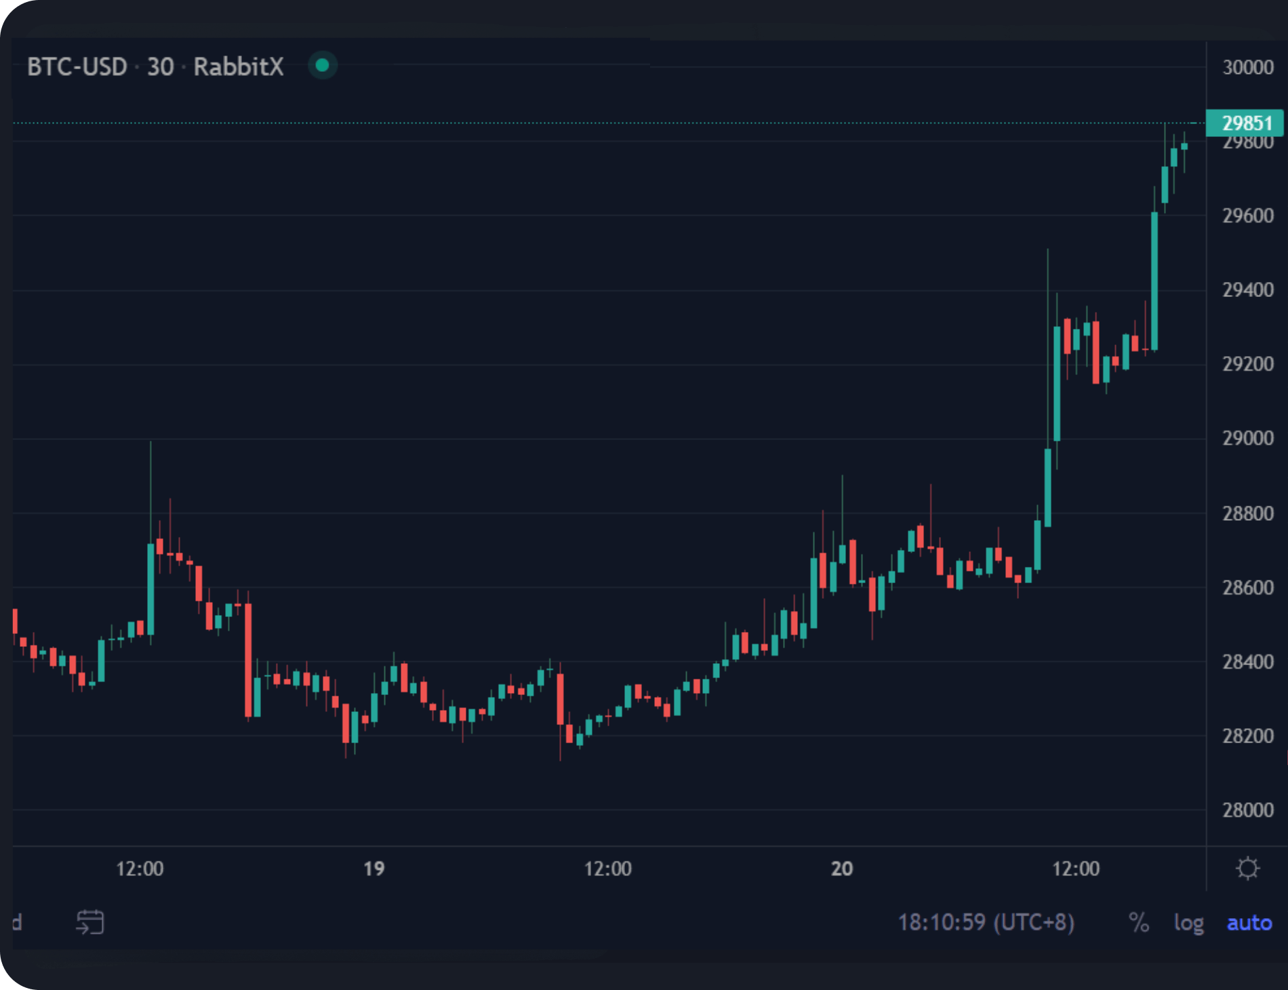Click the tall green candle rising to 29600

1154,281
